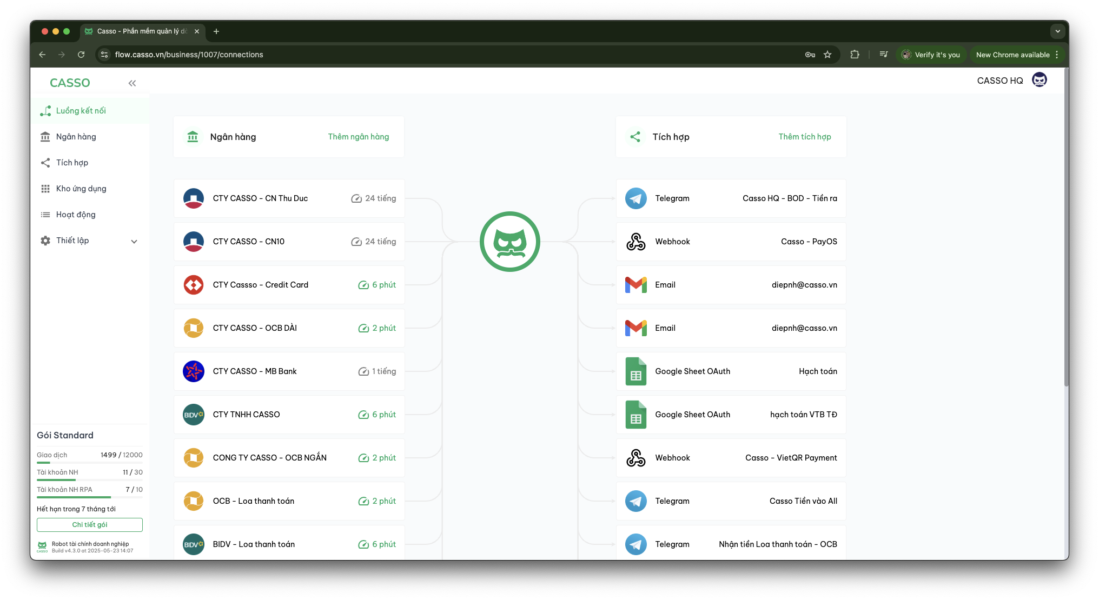
Task: Click the page vertical scrollbar
Action: (x=1065, y=227)
